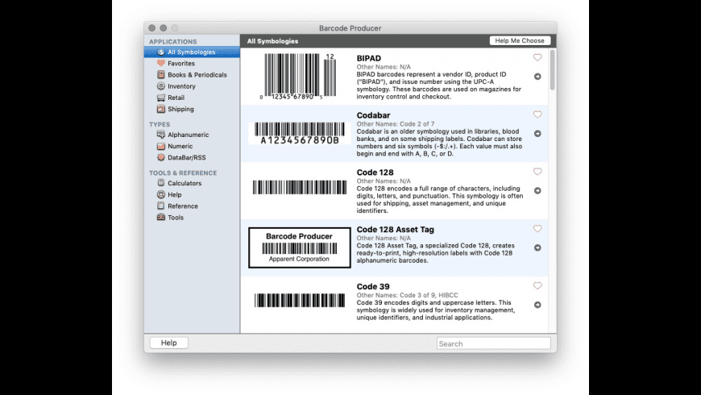
Task: Click 'Other Names: Code 2 of 7' text
Action: pyautogui.click(x=395, y=124)
